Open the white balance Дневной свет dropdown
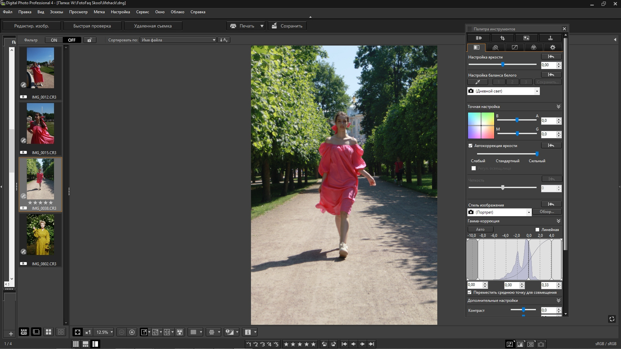621x349 pixels. coord(537,91)
